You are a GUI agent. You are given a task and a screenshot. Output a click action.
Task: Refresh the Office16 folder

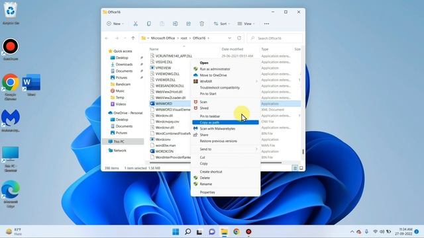pyautogui.click(x=239, y=38)
